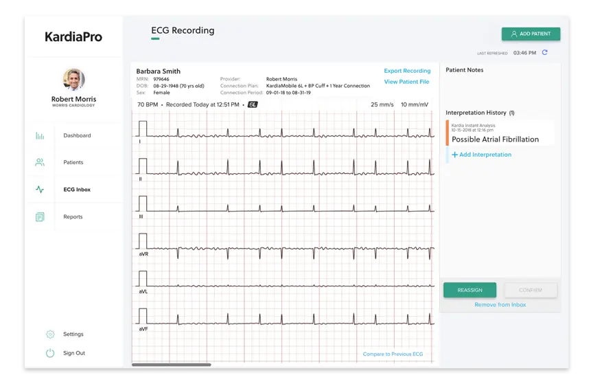This screenshot has width=593, height=384.
Task: Click the horizontal scrollbar below the ECG
Action: tap(171, 365)
